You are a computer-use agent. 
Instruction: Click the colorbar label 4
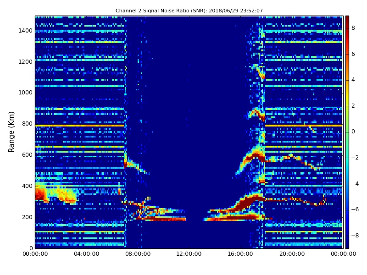click(x=353, y=80)
